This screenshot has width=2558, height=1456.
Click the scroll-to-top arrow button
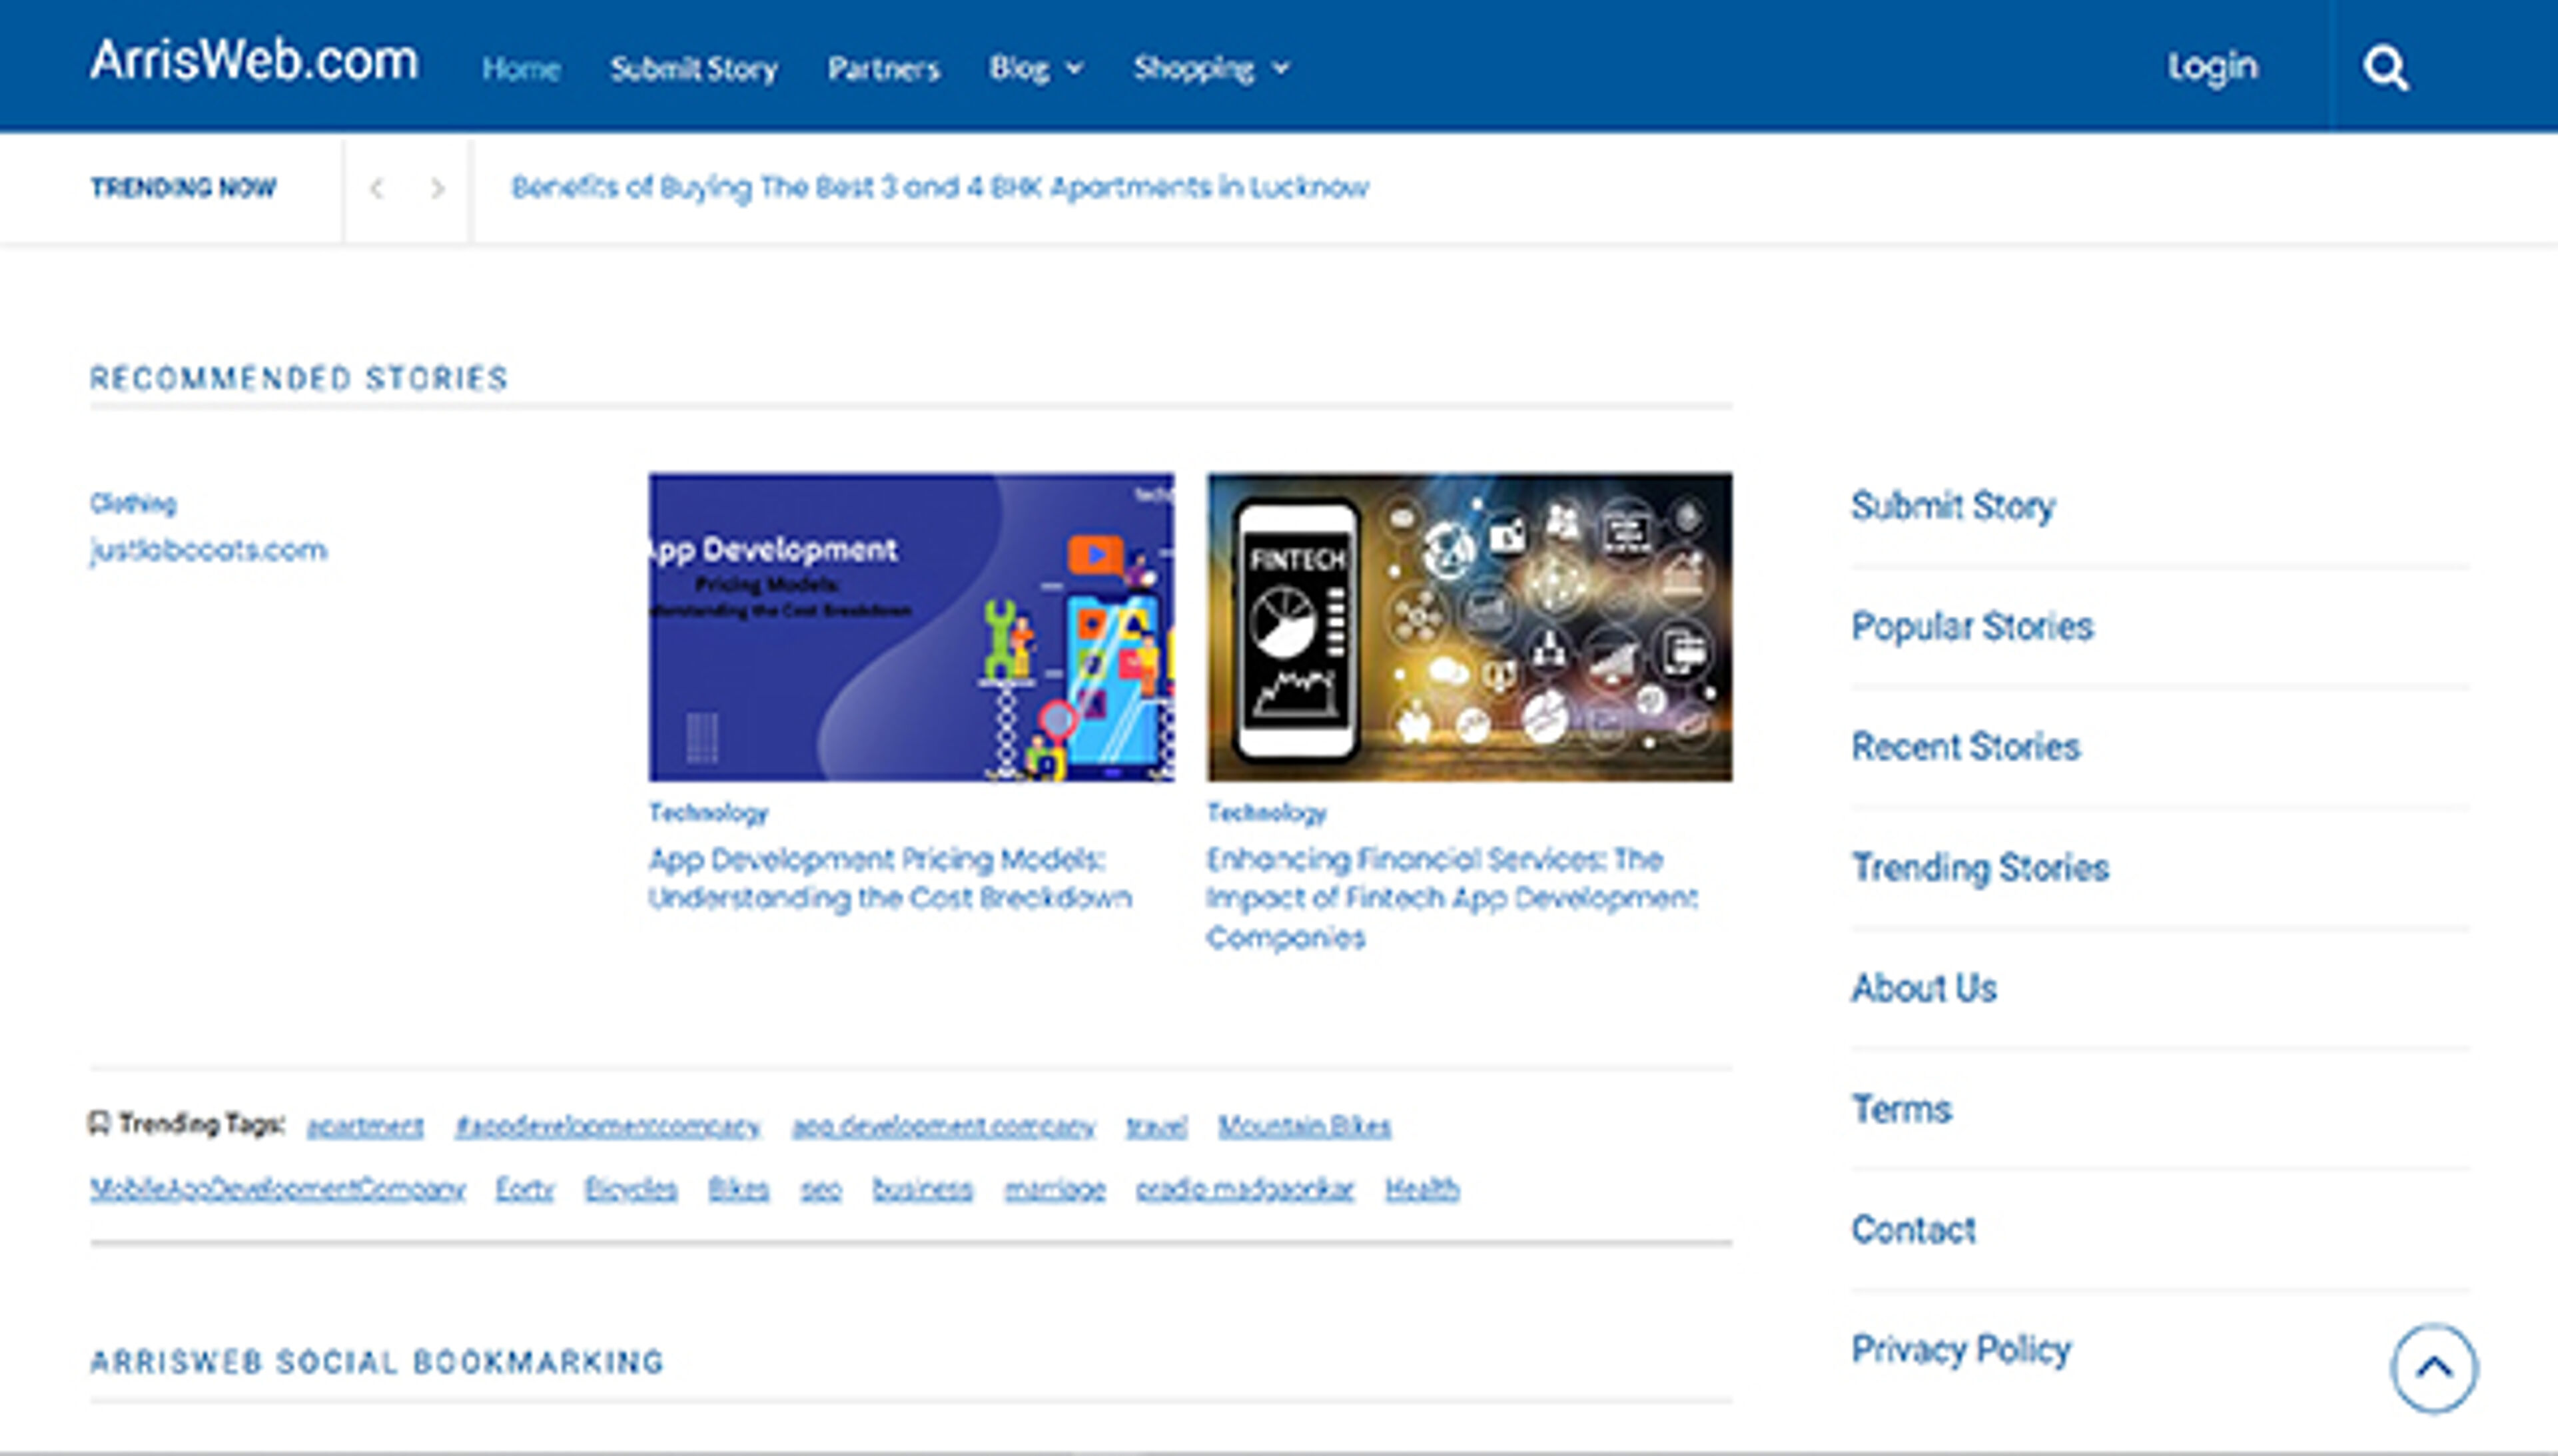pyautogui.click(x=2433, y=1367)
